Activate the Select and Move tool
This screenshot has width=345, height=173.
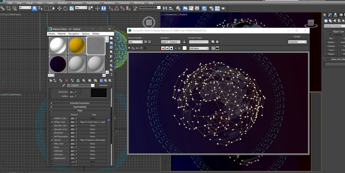60,8
